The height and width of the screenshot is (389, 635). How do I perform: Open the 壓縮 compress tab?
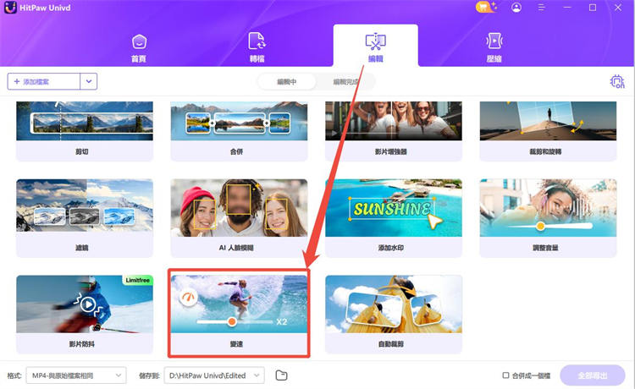(494, 47)
